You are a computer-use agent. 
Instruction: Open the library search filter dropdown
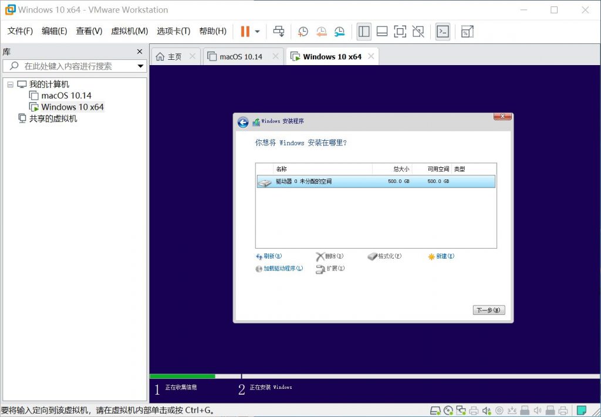click(x=140, y=66)
